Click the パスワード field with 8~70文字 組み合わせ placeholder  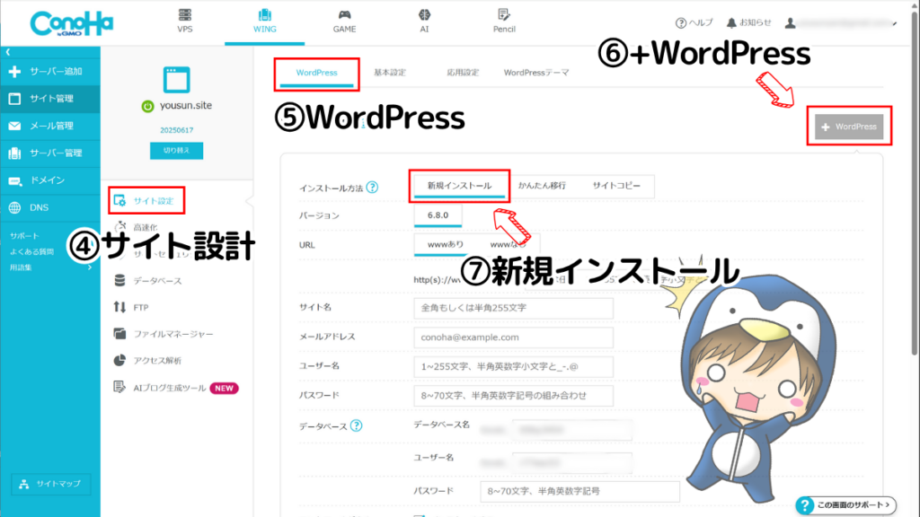tap(513, 396)
